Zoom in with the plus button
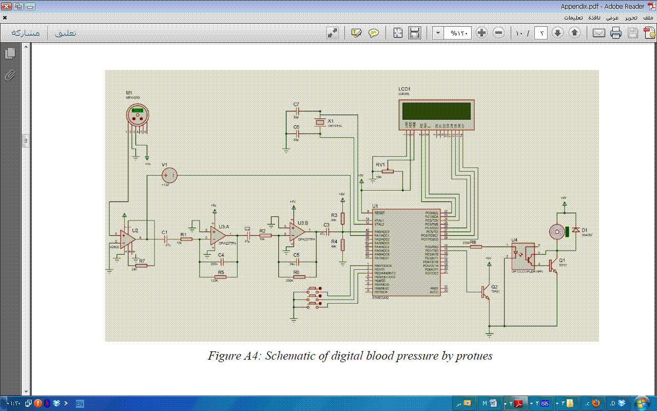 [x=481, y=33]
